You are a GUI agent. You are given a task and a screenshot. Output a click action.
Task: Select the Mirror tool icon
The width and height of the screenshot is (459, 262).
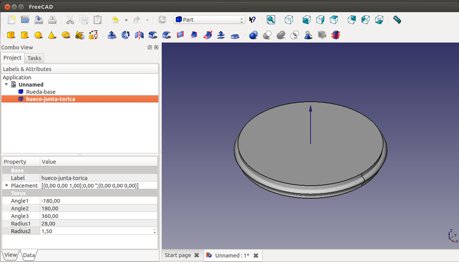pos(139,35)
